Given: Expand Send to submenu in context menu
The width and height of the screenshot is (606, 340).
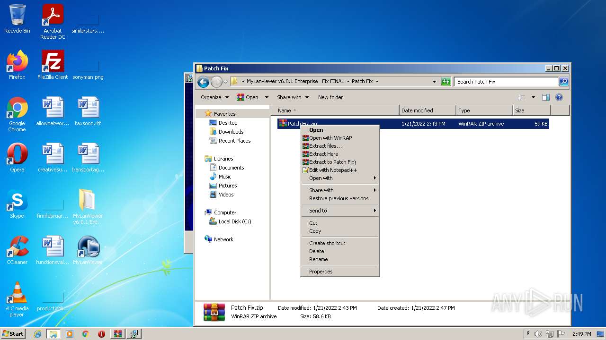Looking at the screenshot, I should pos(340,211).
